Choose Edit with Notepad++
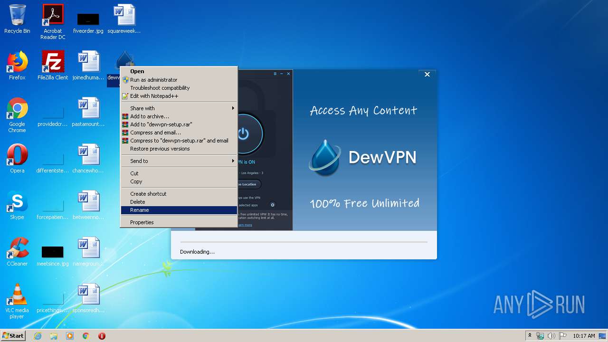The height and width of the screenshot is (342, 608). 179,96
